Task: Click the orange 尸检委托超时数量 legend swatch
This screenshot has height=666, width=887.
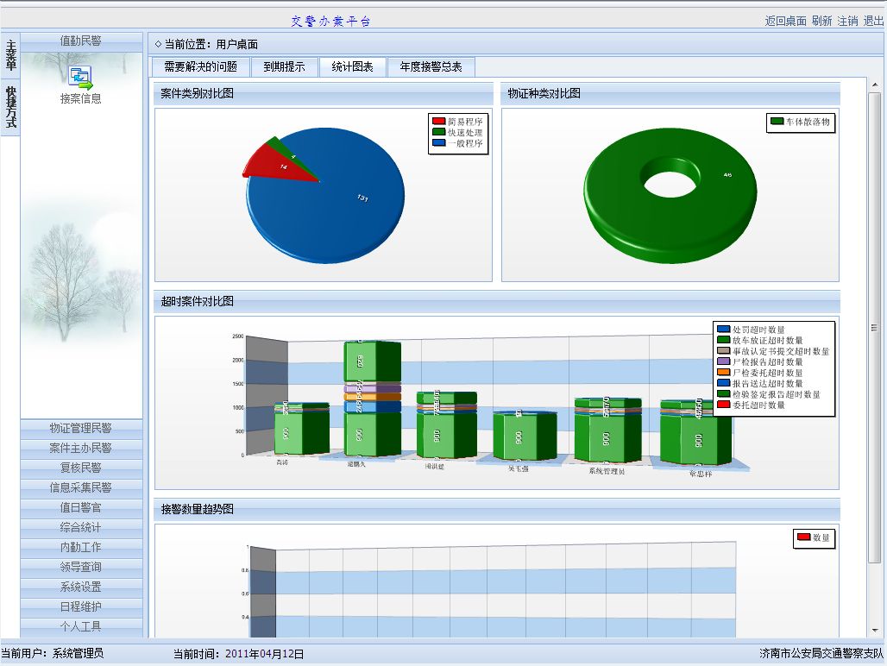Action: [x=723, y=373]
